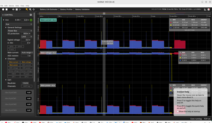Click the striped columns toolbar icon
212x123 pixels.
click(17, 9)
